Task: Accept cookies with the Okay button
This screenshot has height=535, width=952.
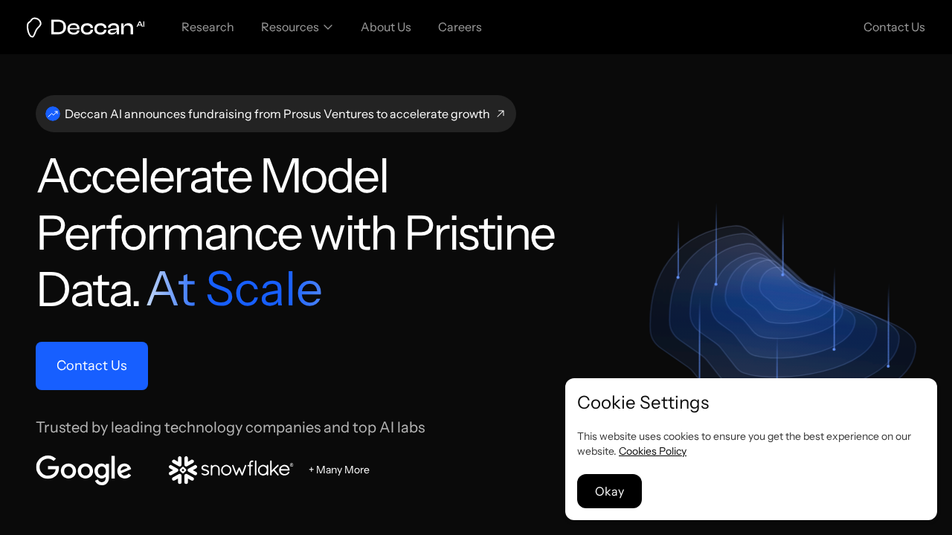Action: (609, 491)
